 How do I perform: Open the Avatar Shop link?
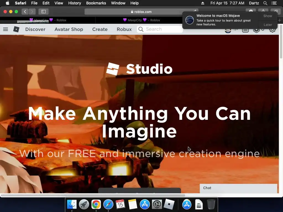69,29
